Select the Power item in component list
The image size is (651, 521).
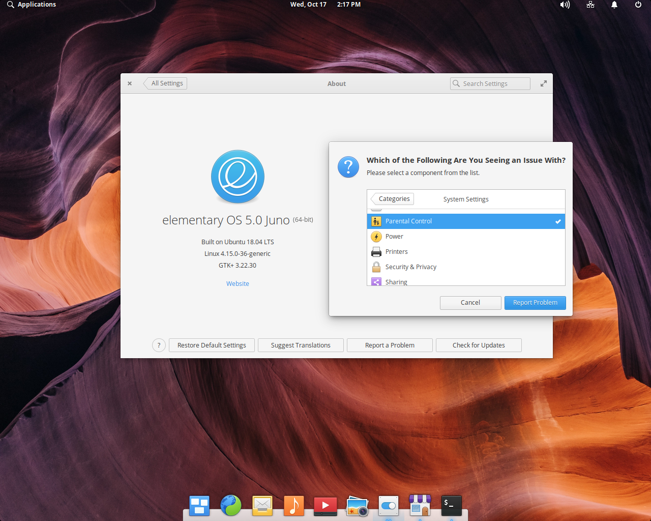coord(394,236)
